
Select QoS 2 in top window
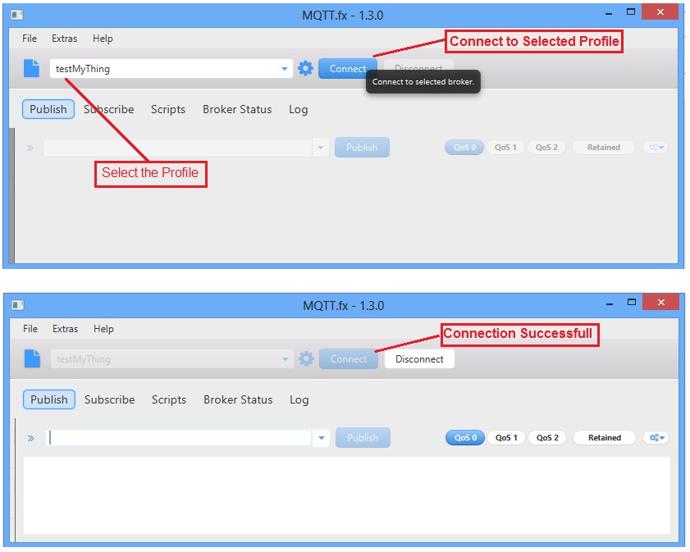click(x=546, y=148)
